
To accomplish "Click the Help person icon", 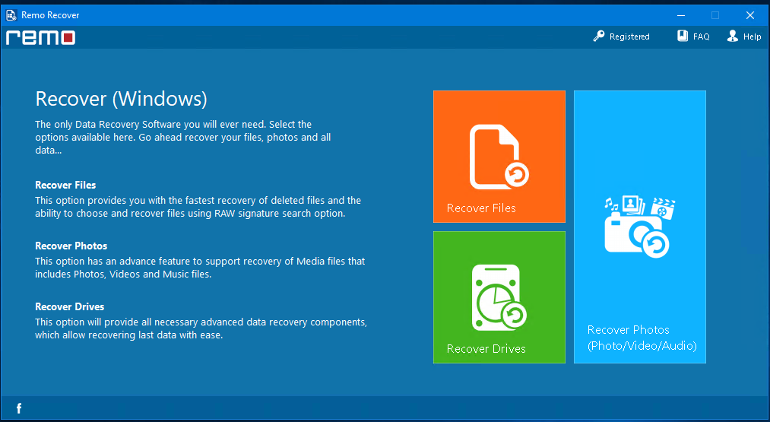I will (733, 36).
